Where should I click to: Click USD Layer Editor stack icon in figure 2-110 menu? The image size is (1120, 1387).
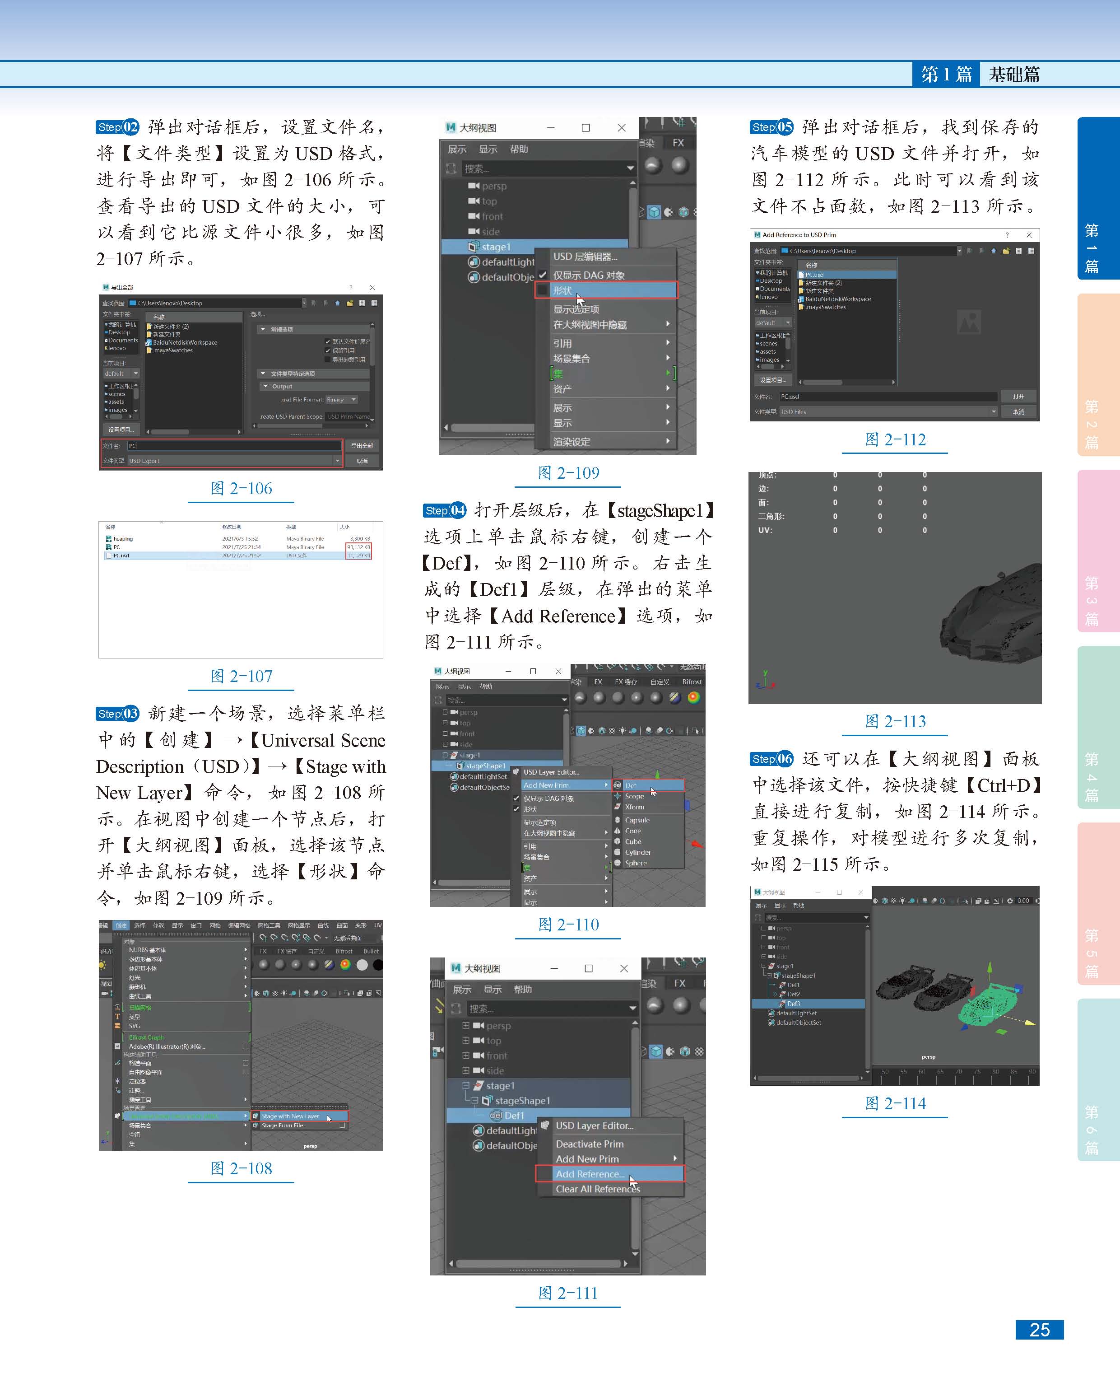click(516, 772)
